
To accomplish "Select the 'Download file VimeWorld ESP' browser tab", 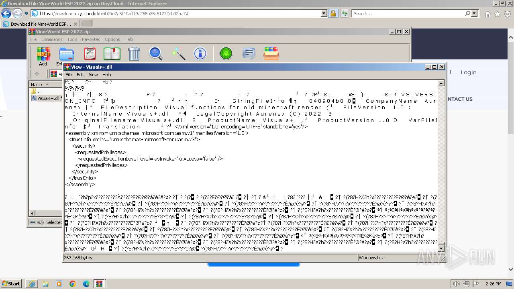I will pyautogui.click(x=41, y=24).
